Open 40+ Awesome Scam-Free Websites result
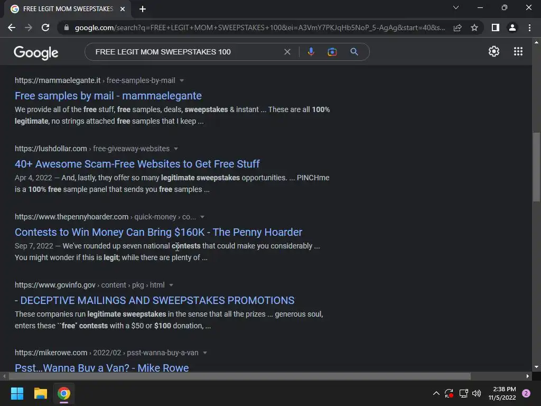This screenshot has height=406, width=541. [x=137, y=164]
